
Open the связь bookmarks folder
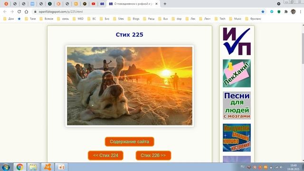click(x=63, y=19)
